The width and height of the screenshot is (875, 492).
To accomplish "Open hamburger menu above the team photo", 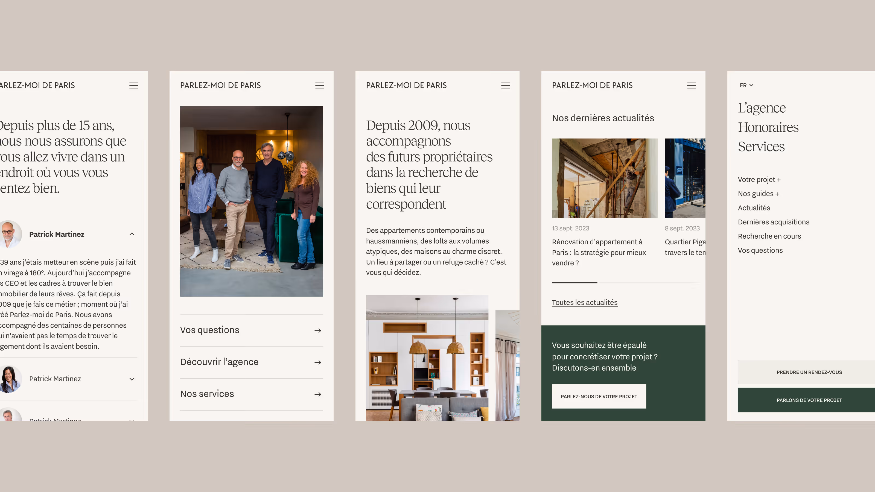I will click(320, 86).
